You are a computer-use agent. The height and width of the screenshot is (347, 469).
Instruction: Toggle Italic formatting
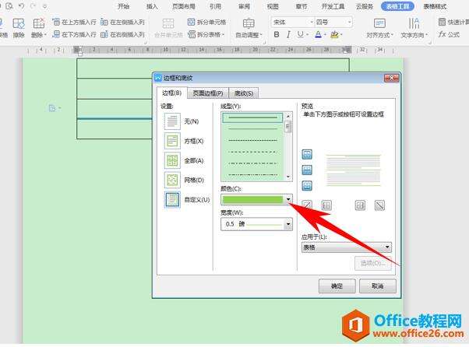pos(288,35)
